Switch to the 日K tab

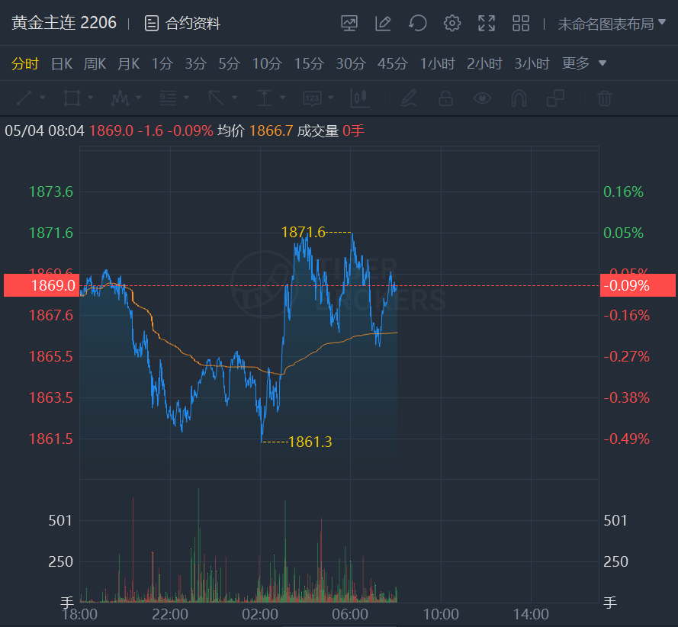[x=62, y=63]
